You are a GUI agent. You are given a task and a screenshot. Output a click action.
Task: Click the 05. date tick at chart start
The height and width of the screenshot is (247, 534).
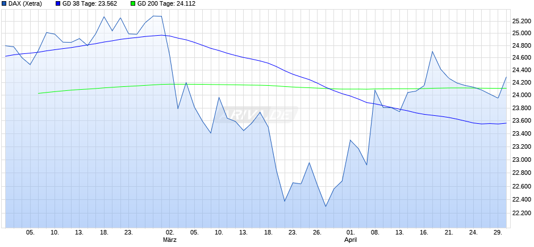(x=30, y=233)
